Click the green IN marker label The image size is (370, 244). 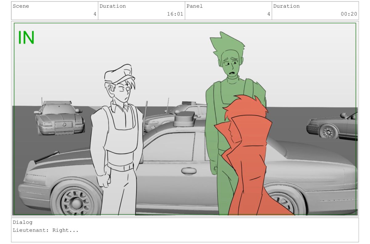coord(26,37)
